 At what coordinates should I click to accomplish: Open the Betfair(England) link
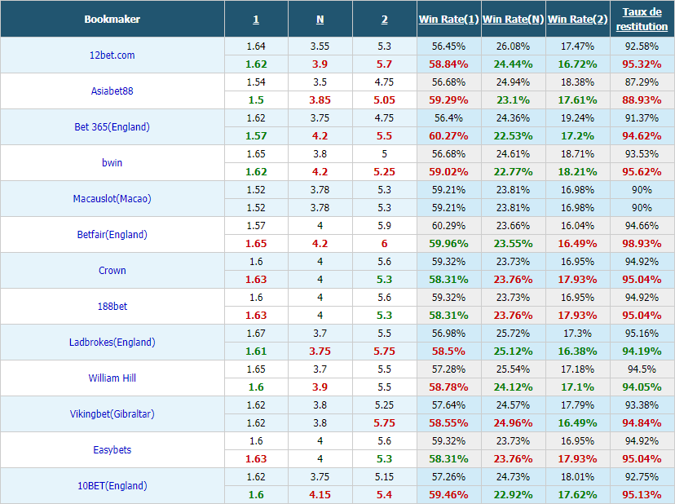click(x=112, y=234)
